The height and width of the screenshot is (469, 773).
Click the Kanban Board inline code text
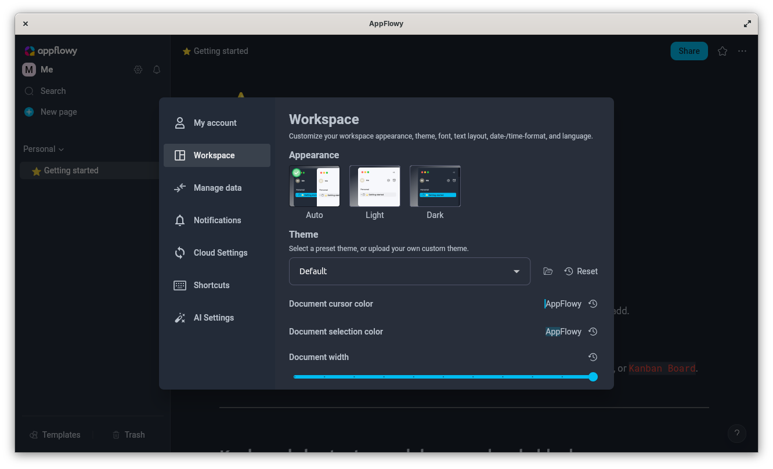pos(662,368)
